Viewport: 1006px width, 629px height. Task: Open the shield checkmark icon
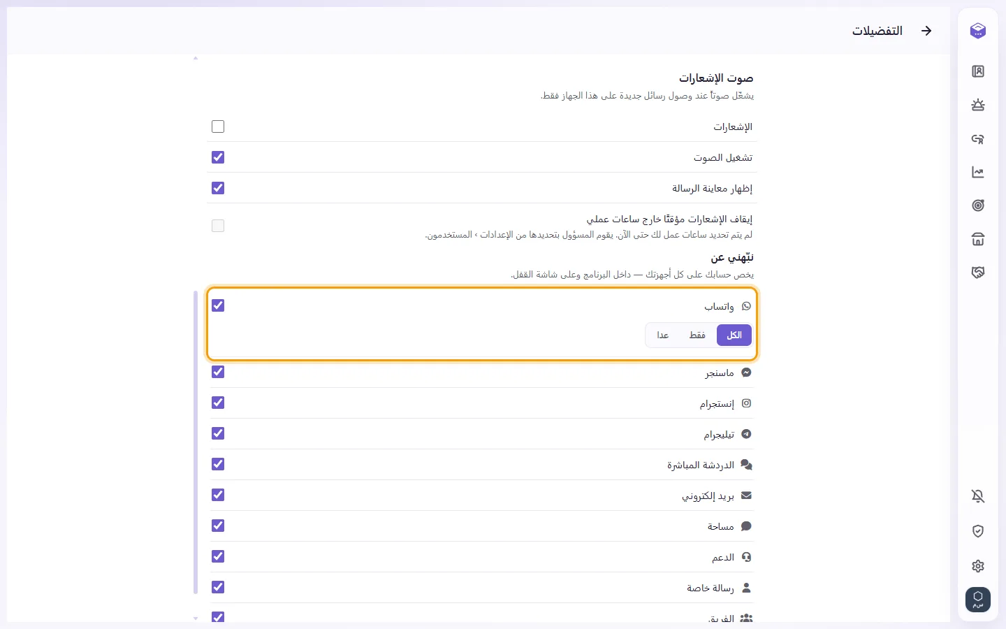pos(978,531)
